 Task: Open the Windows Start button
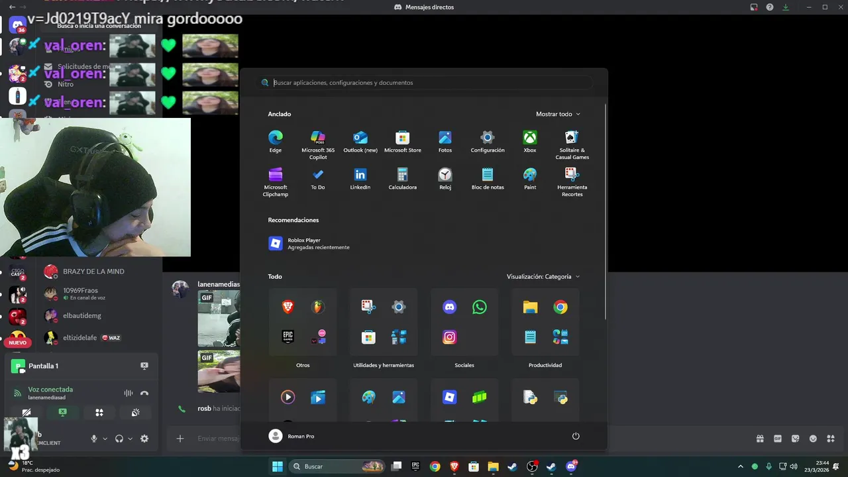pyautogui.click(x=277, y=466)
